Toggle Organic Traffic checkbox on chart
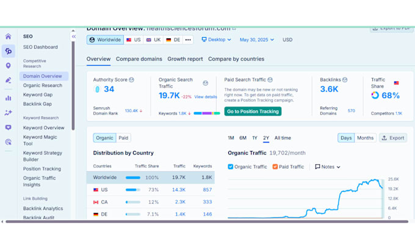The width and height of the screenshot is (415, 249). pos(231,167)
